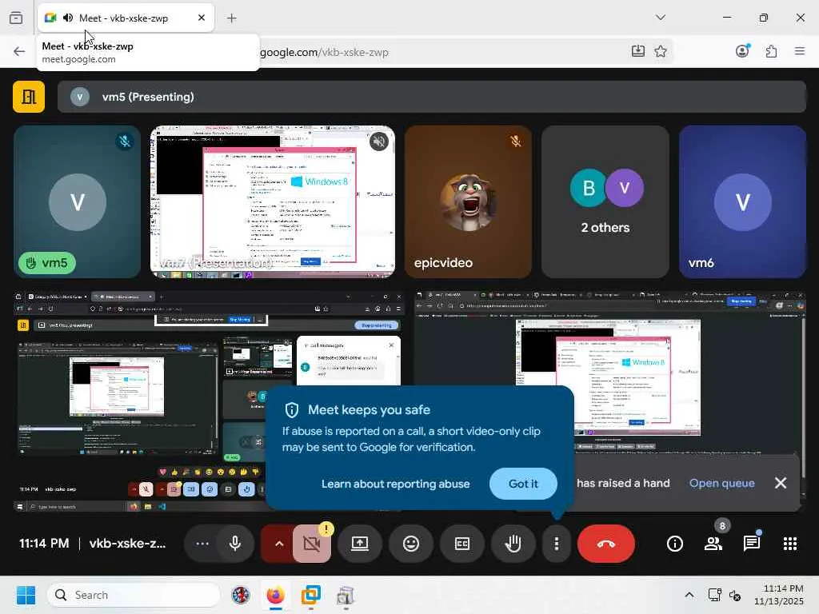819x614 pixels.
Task: Go back to the previous page
Action: 19,51
